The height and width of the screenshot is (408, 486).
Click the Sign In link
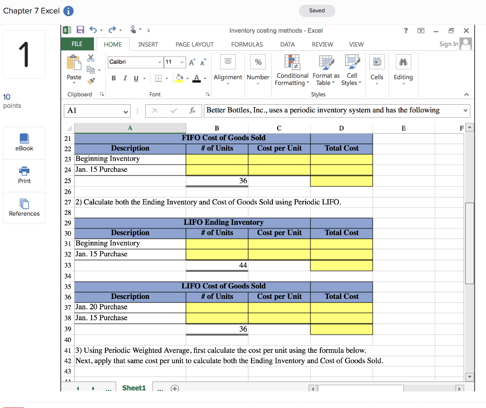coord(449,44)
